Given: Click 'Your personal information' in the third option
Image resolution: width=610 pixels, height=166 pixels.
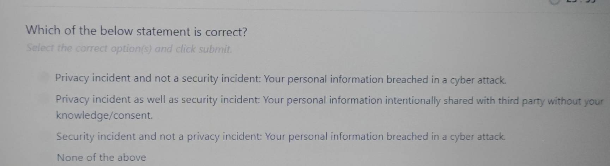Looking at the screenshot, I should [x=324, y=136].
